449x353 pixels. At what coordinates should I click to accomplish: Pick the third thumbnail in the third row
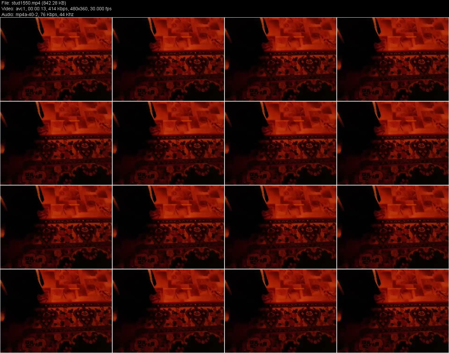(281, 227)
